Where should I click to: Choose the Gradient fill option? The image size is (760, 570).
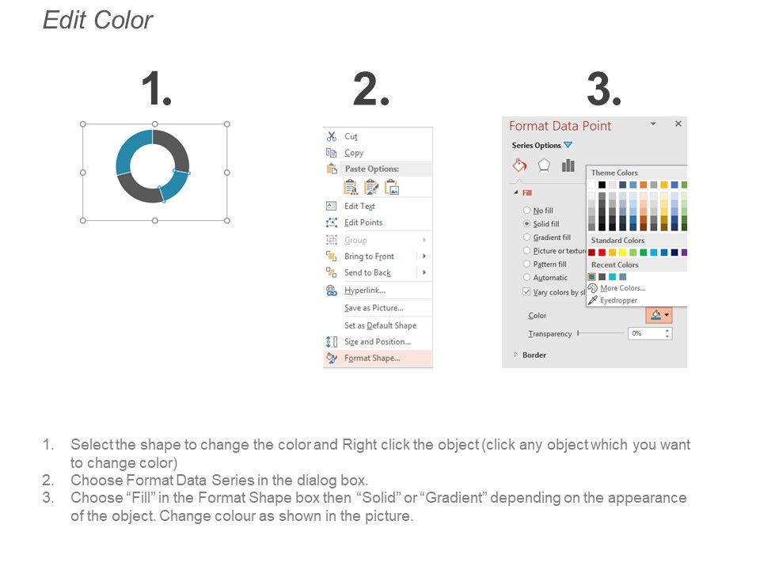527,237
